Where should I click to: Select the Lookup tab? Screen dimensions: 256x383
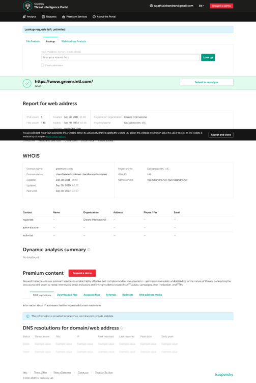[50, 41]
